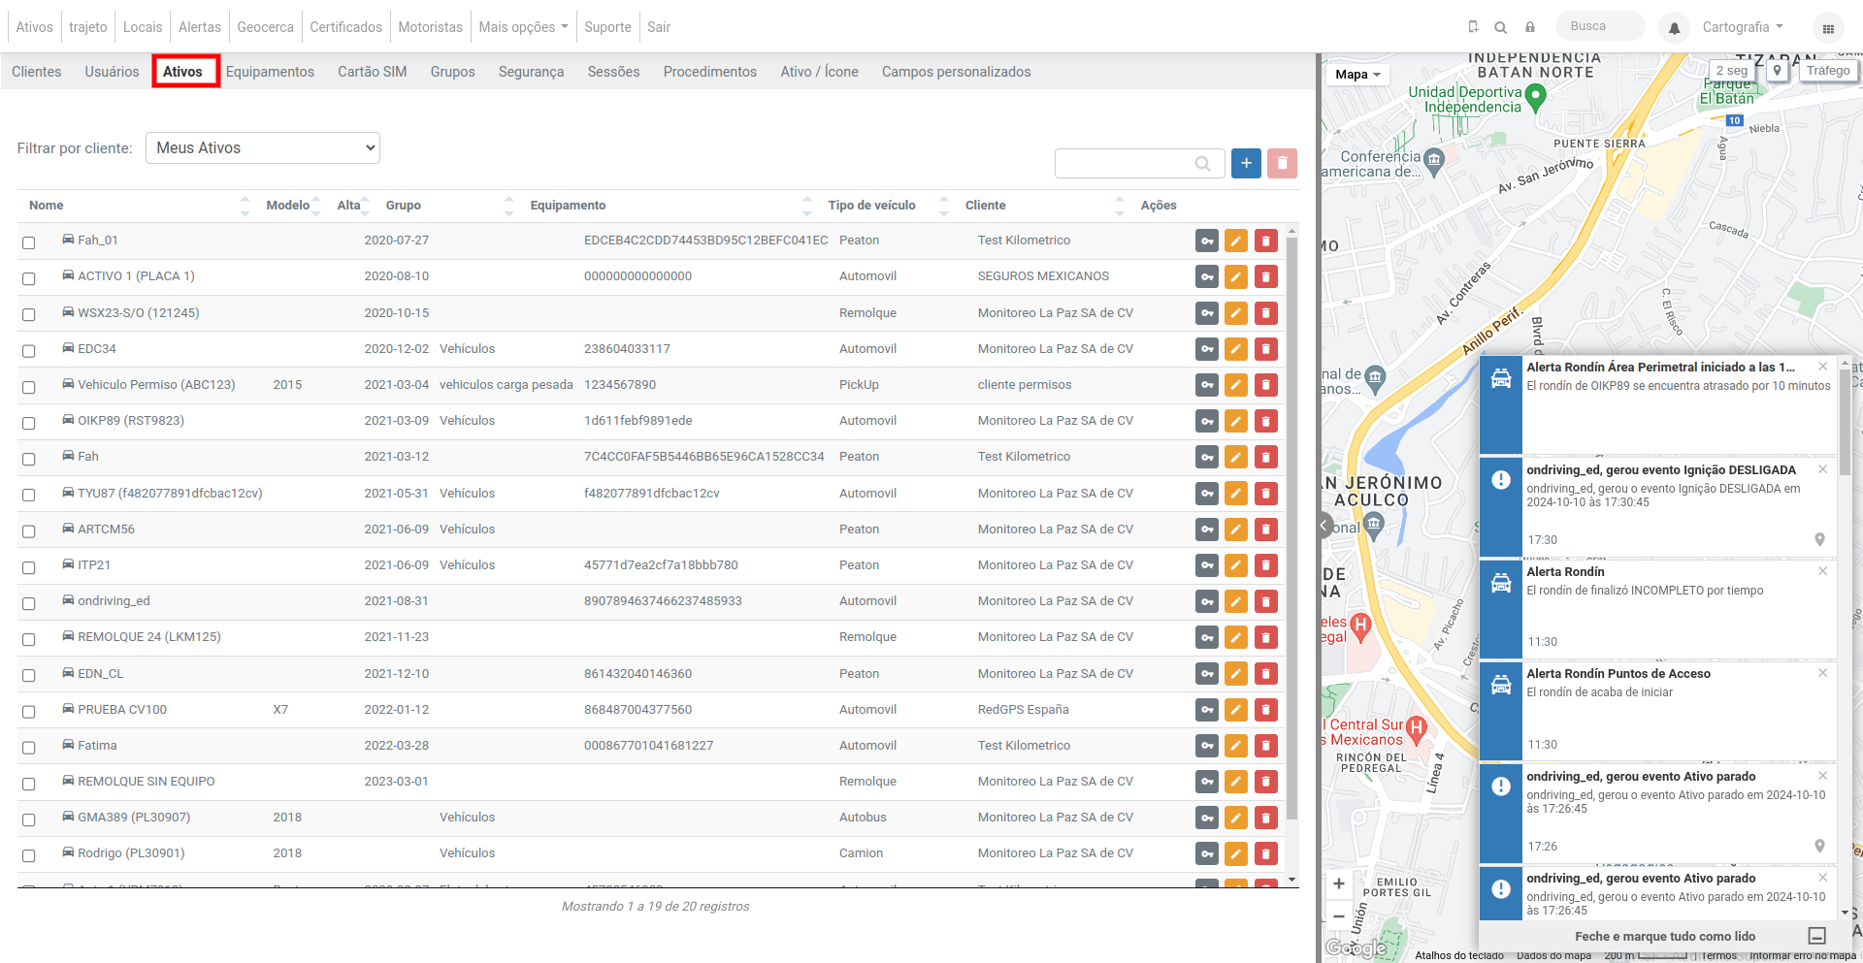Collapse the map panel with side arrow
The width and height of the screenshot is (1863, 963).
tap(1324, 525)
